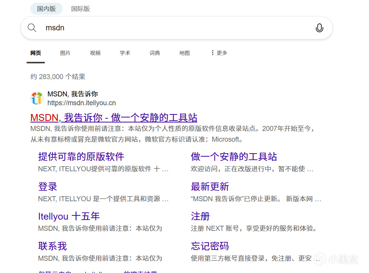This screenshot has width=369, height=273.
Task: Open the 最新更新 sitelink
Action: point(210,187)
